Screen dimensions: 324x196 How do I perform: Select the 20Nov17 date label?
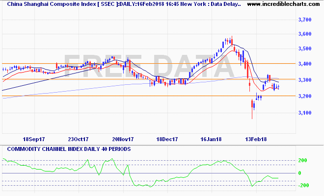pos(122,139)
